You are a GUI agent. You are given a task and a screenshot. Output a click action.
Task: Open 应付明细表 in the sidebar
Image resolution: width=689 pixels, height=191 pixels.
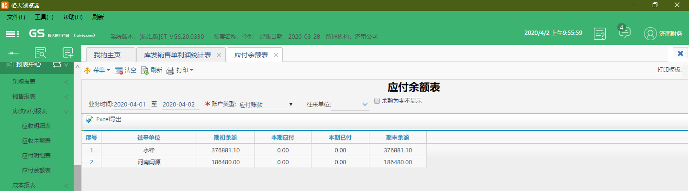pyautogui.click(x=36, y=156)
